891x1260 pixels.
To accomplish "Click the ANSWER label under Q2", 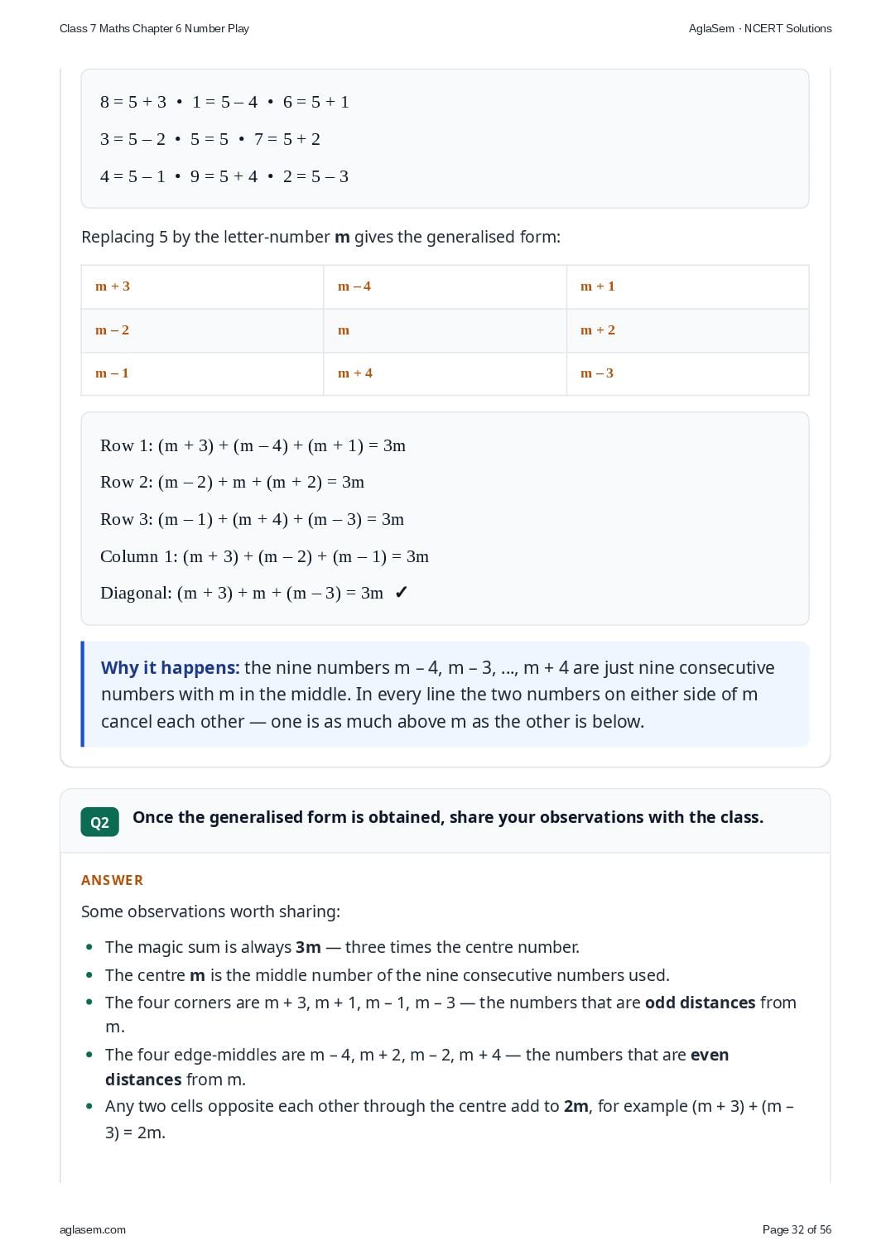I will (x=112, y=880).
